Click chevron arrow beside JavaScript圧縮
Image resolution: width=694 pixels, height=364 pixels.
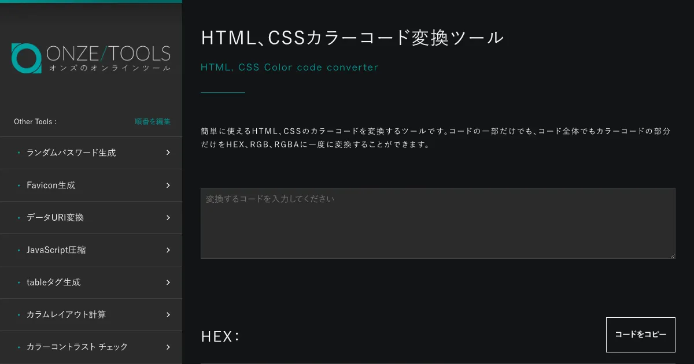tap(168, 250)
